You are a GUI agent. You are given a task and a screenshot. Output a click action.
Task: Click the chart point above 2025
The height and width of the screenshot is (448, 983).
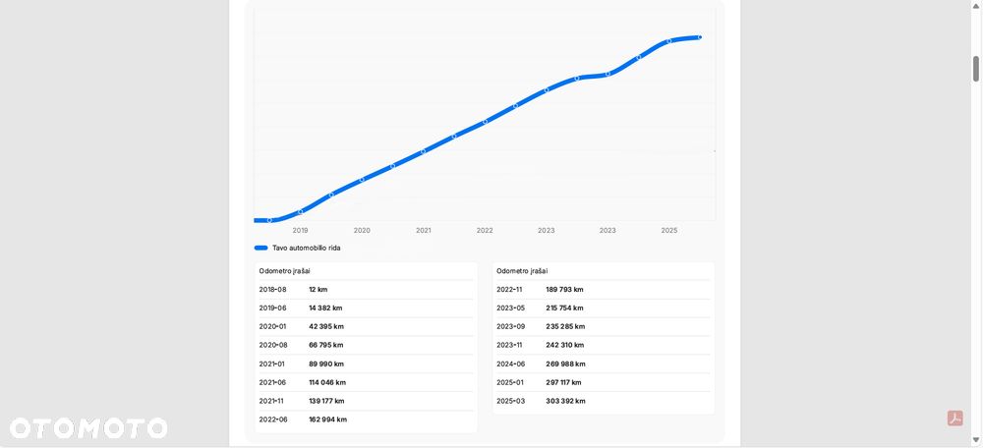coord(668,41)
